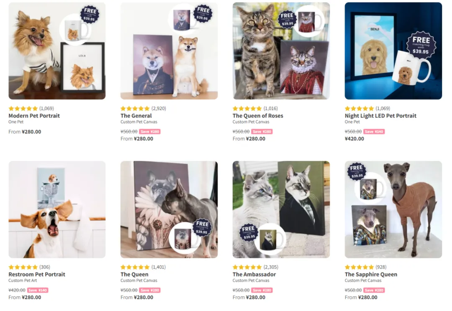Image resolution: width=452 pixels, height=311 pixels.
Task: Click the star rating for The General
Action: pyautogui.click(x=135, y=109)
